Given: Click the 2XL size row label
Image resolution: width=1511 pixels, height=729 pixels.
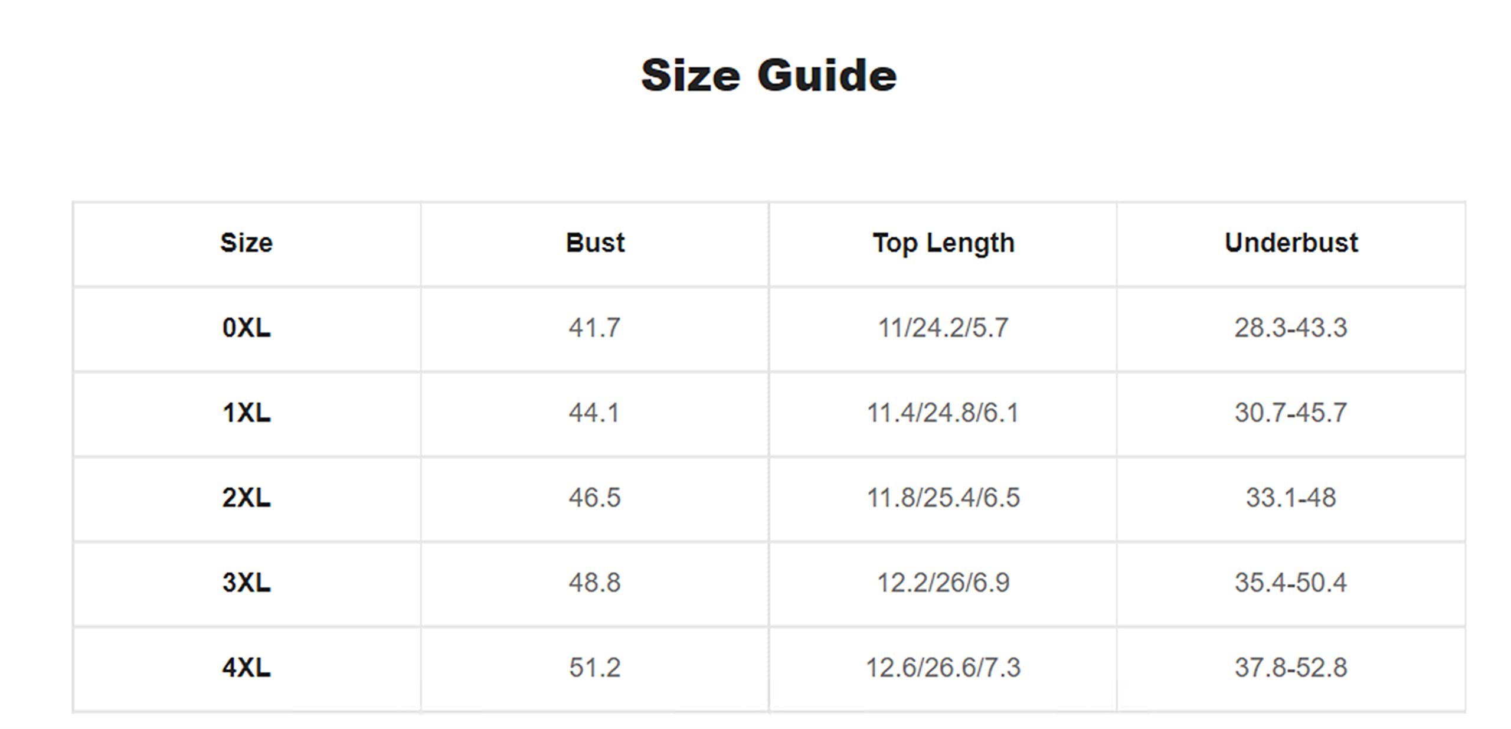Looking at the screenshot, I should point(246,498).
